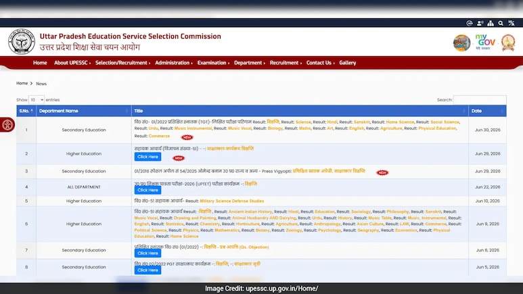Expand the About UPESSC menu
The image size is (523, 294).
72,63
